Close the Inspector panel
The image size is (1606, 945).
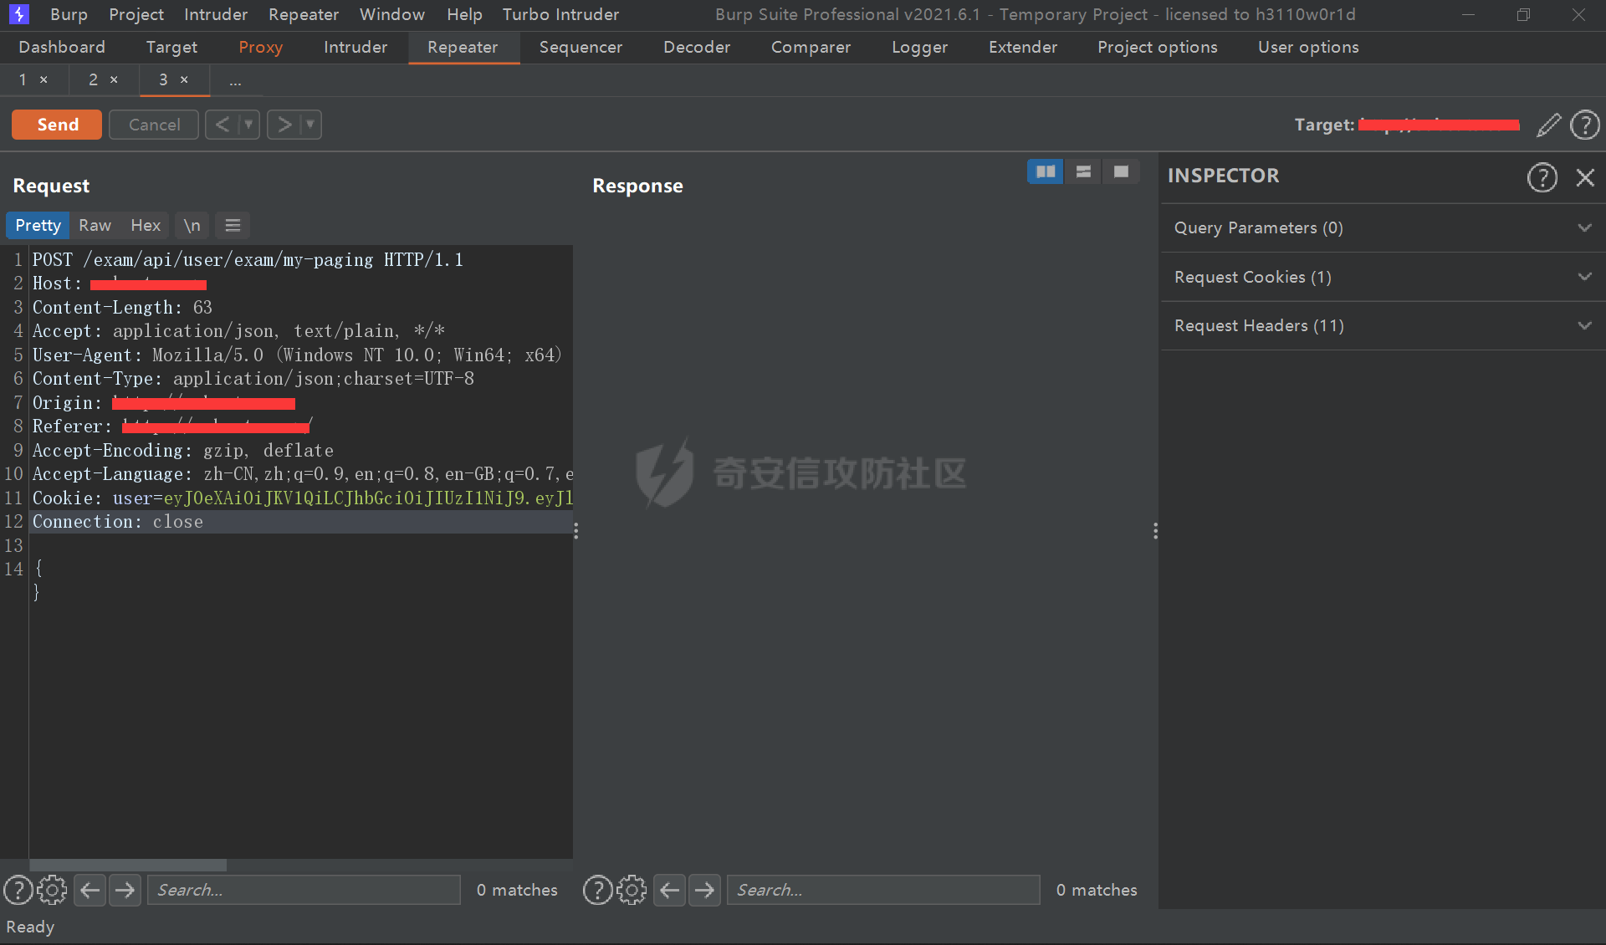(1584, 177)
